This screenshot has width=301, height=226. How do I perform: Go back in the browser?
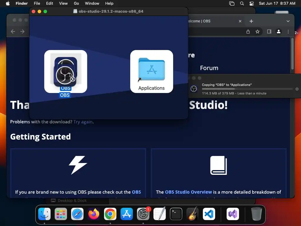[x=13, y=31]
